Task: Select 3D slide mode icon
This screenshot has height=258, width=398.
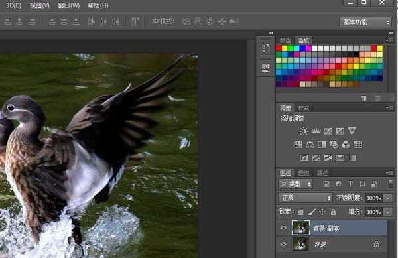Action: [222, 22]
